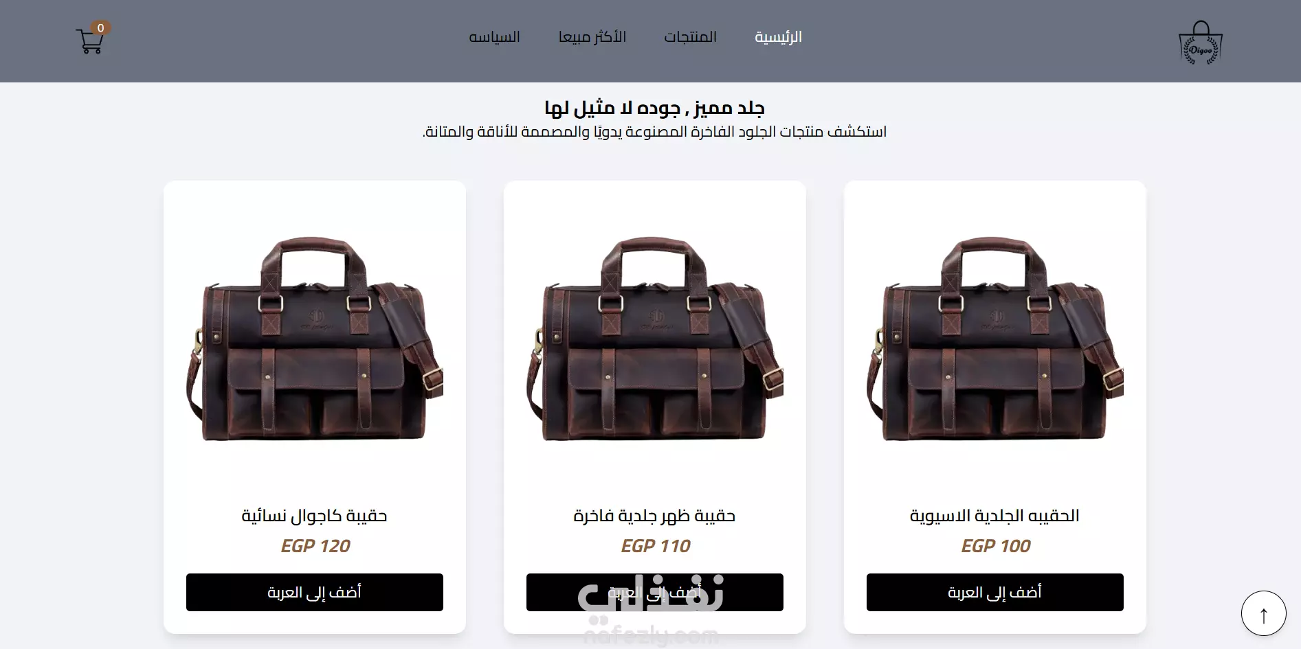1301x649 pixels.
Task: Open image of the EGP 120 bag
Action: [314, 340]
